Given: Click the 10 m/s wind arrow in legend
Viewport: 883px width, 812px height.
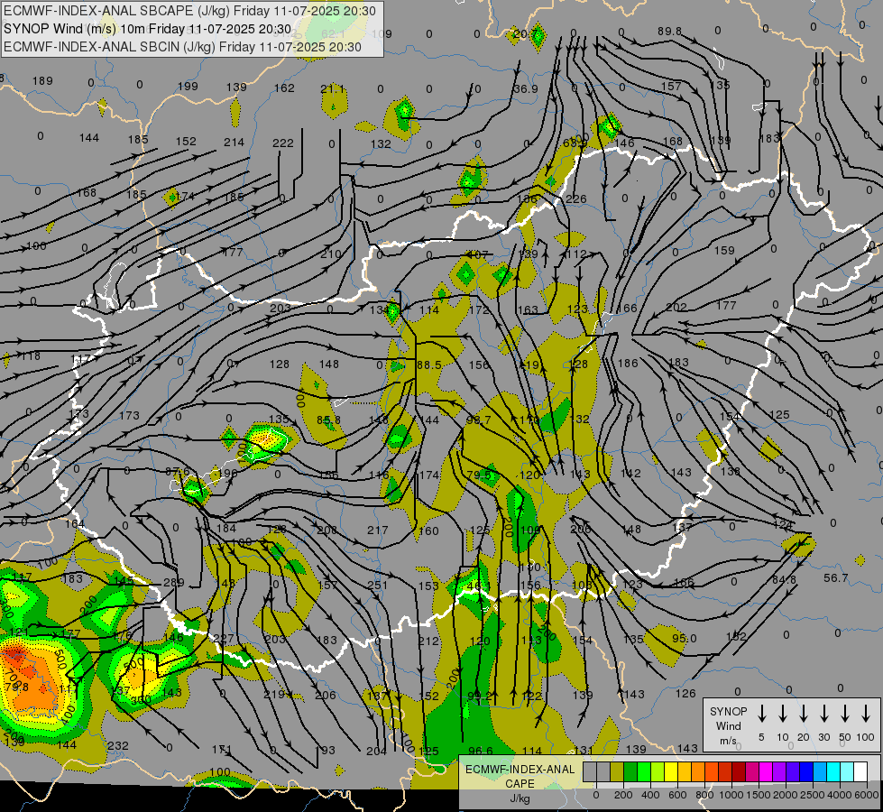Looking at the screenshot, I should (783, 714).
